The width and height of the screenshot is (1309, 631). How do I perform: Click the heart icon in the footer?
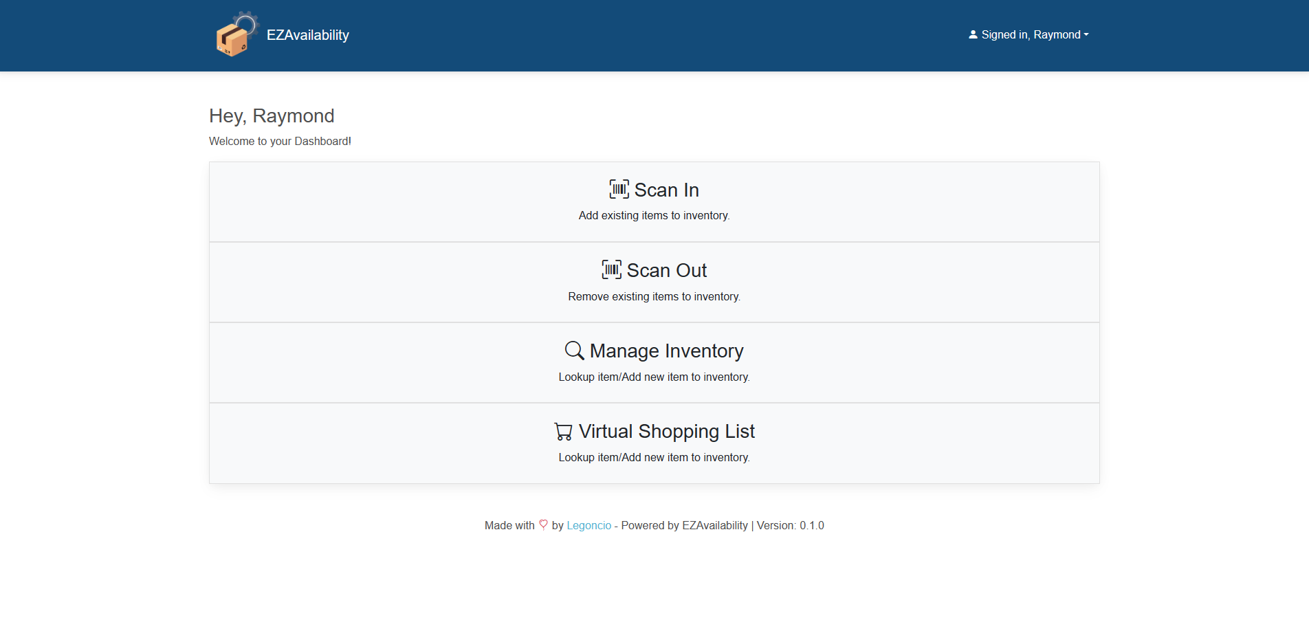coord(543,524)
